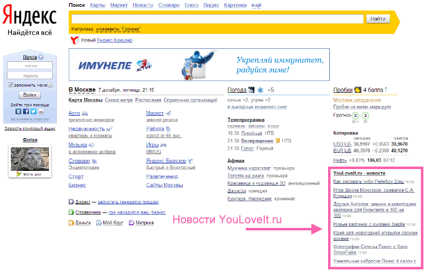Click the gamepad icon next to Игры

tap(163, 145)
